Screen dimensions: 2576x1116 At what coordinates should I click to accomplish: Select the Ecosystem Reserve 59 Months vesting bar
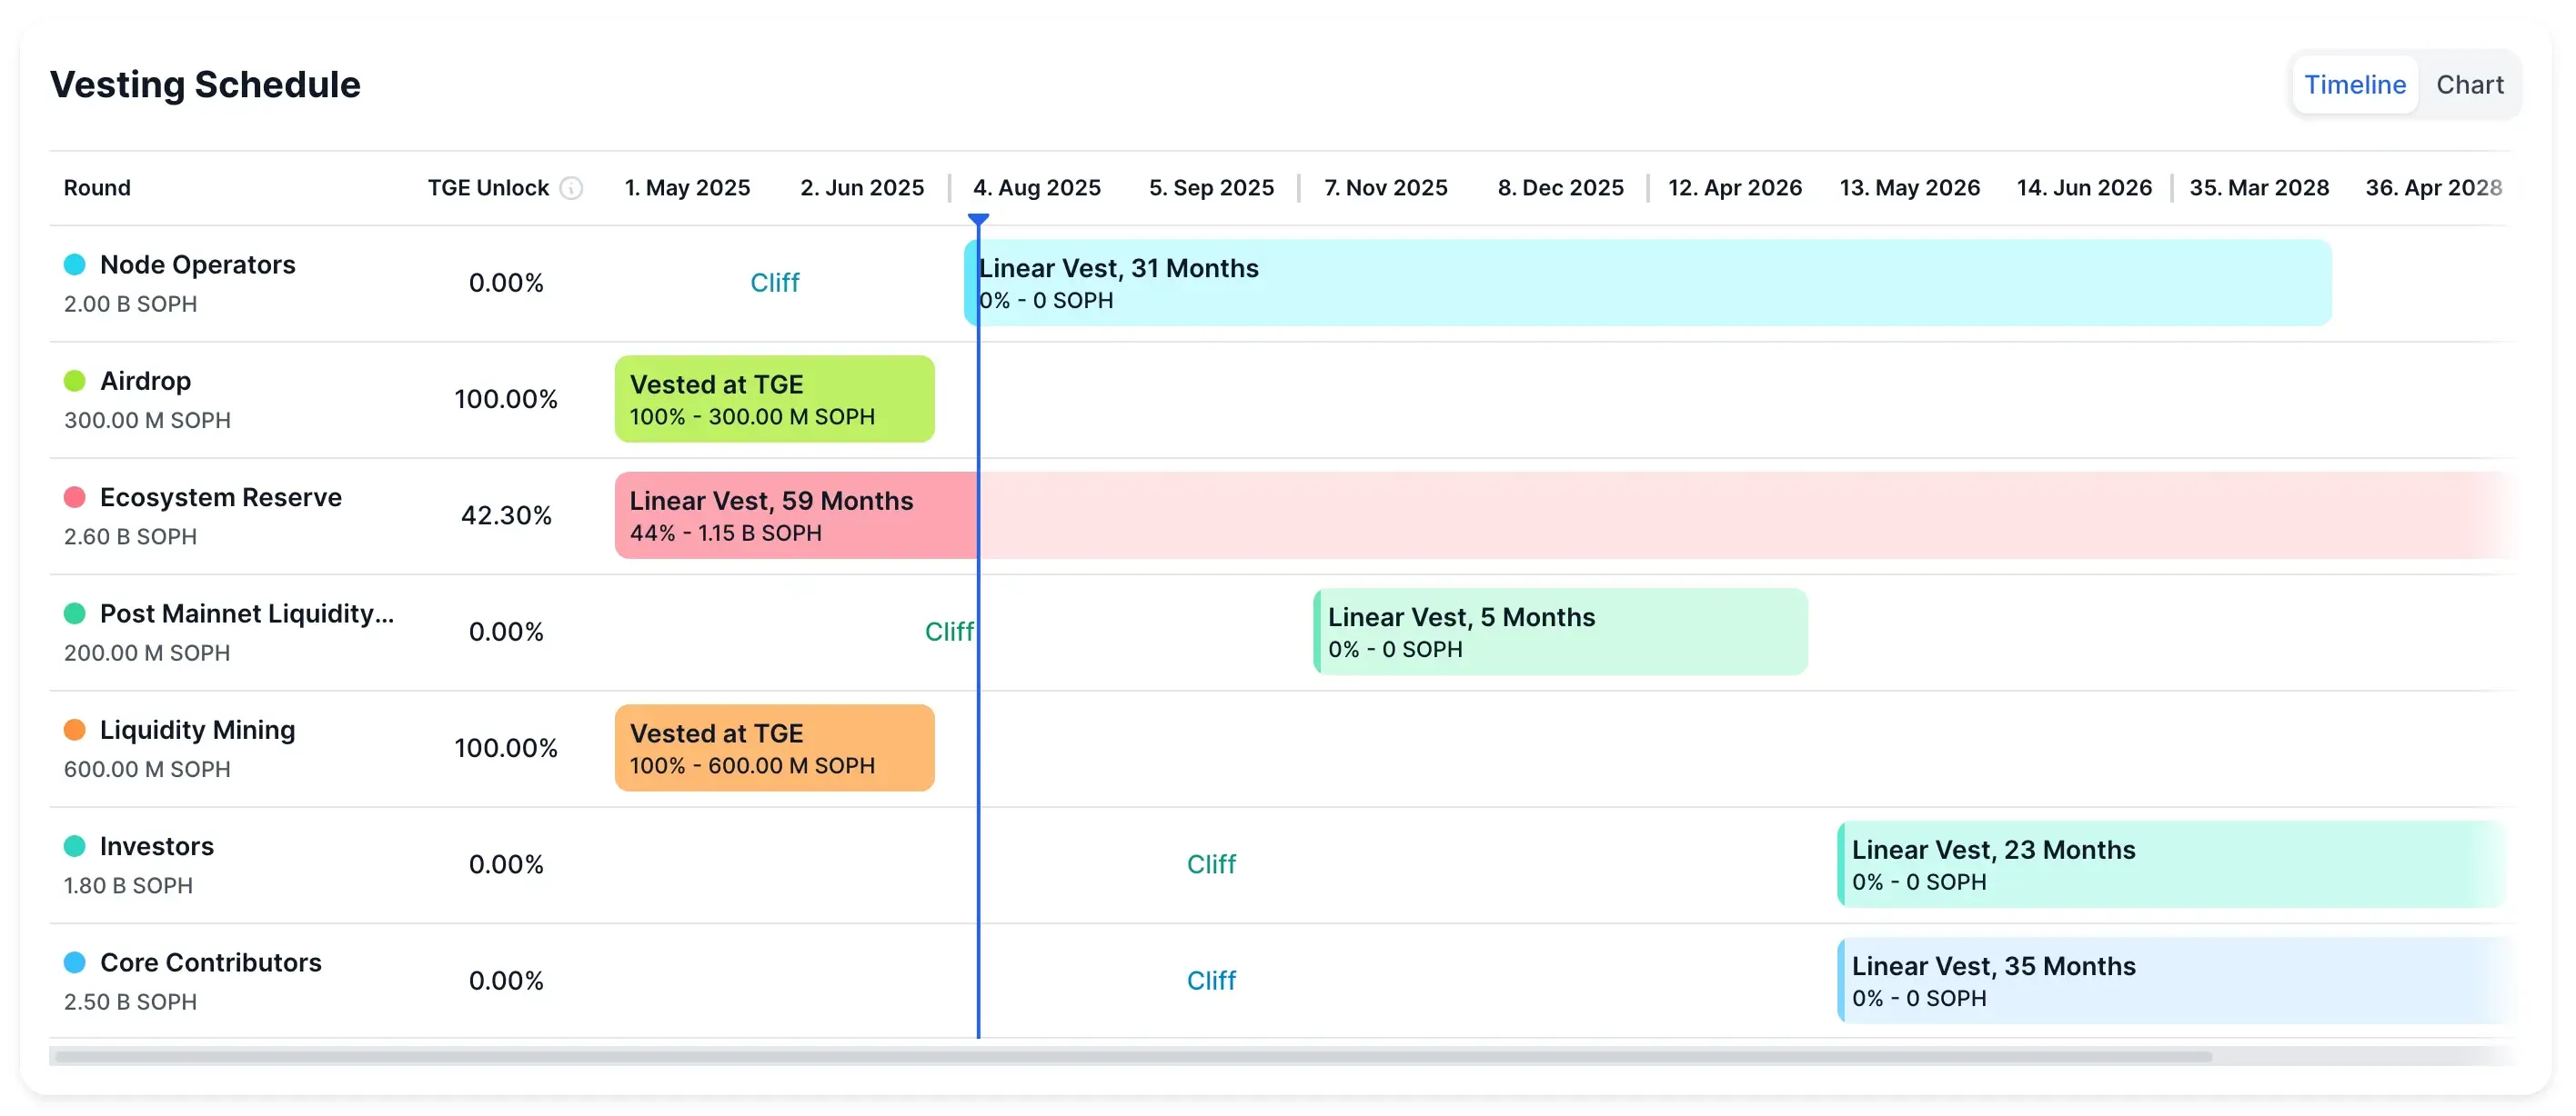790,514
